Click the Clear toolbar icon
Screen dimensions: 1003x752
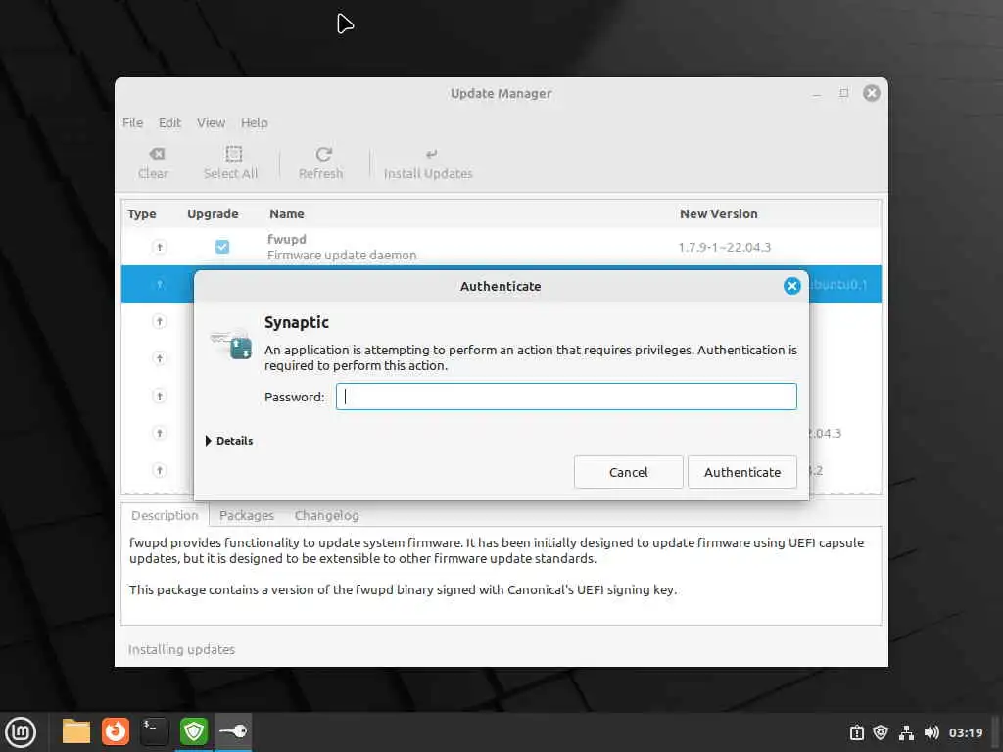[x=157, y=154]
